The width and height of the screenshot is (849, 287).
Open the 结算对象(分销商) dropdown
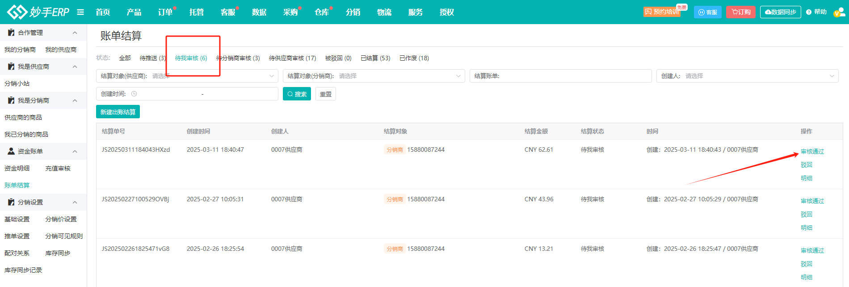click(x=374, y=76)
